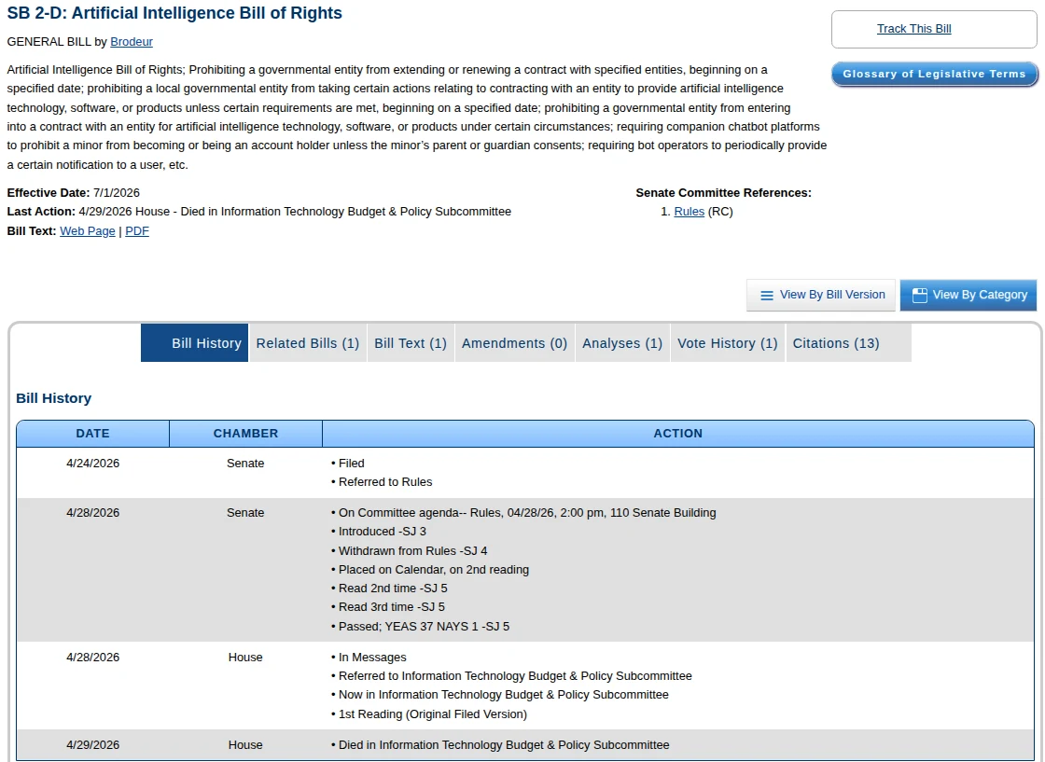Click the Effective Date 7/1/2026 text
Viewport: 1045px width, 762px height.
coord(74,193)
